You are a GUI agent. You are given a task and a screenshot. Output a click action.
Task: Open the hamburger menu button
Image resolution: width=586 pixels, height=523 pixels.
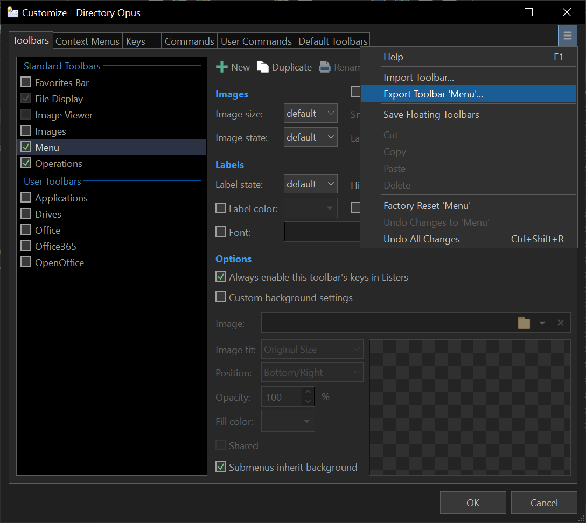tap(567, 36)
